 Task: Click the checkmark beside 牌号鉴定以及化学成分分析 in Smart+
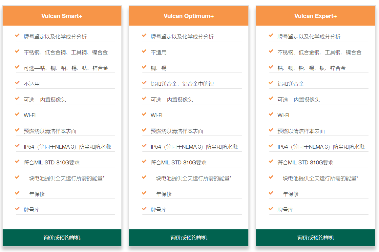click(x=17, y=35)
